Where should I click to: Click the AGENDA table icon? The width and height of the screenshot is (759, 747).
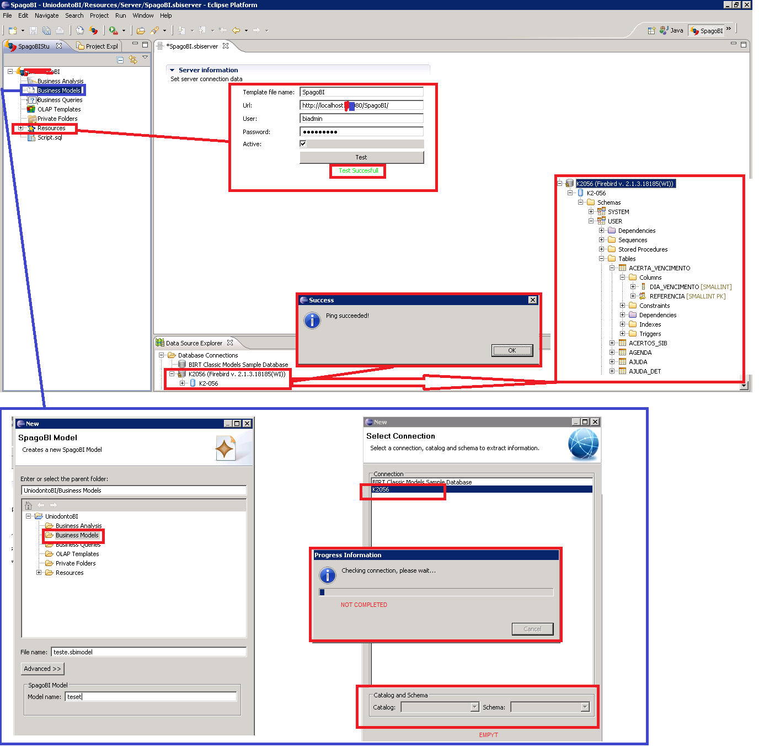pos(622,353)
